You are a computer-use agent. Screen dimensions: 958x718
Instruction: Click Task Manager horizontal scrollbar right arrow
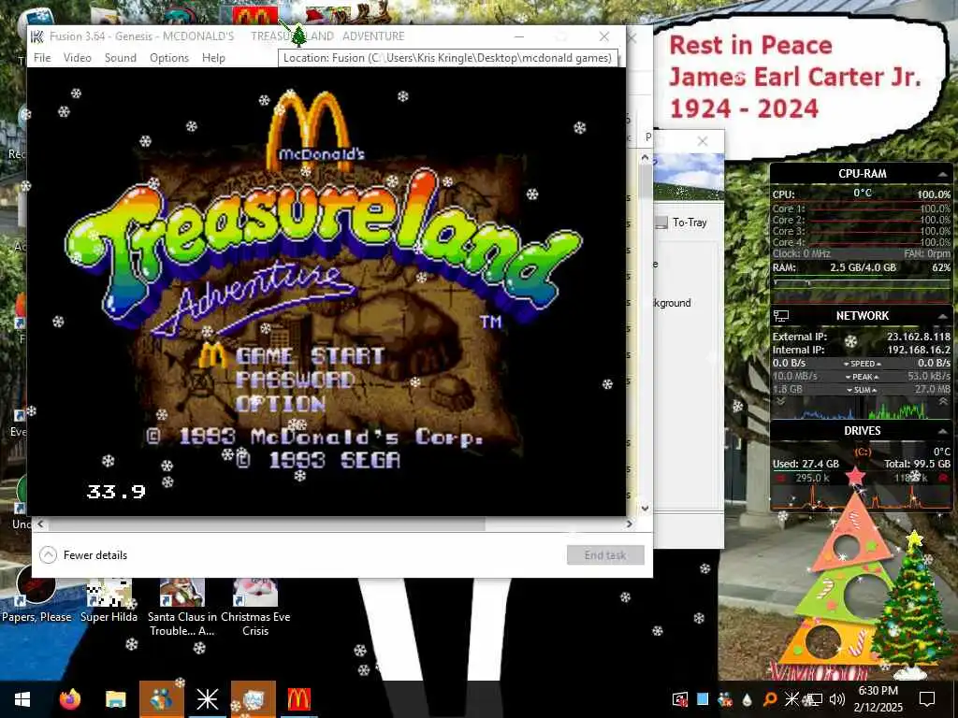tap(630, 524)
